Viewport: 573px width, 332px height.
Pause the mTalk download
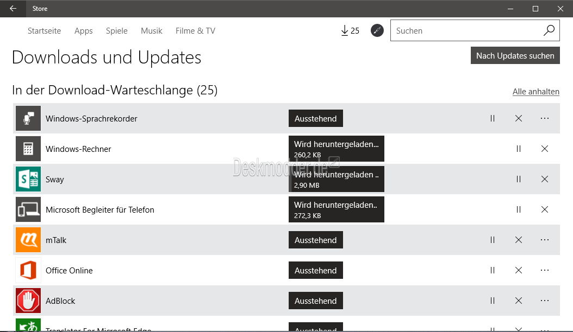[492, 240]
